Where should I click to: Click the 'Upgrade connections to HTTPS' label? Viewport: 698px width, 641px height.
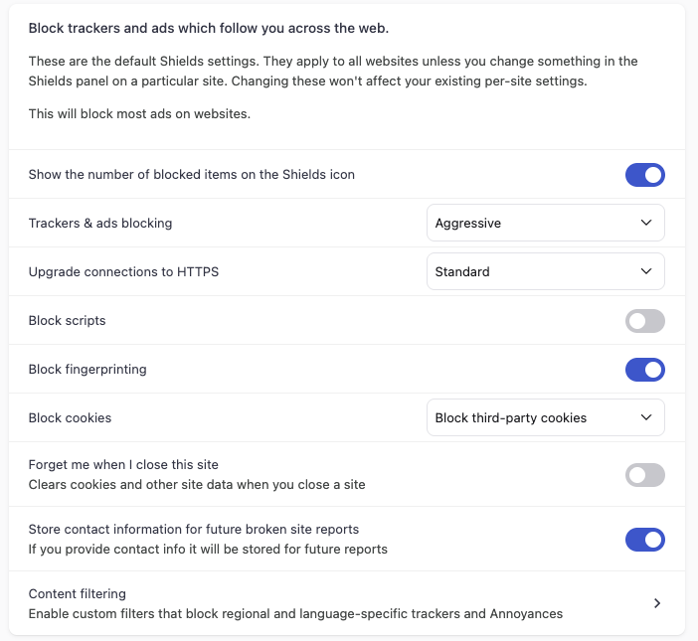click(123, 271)
